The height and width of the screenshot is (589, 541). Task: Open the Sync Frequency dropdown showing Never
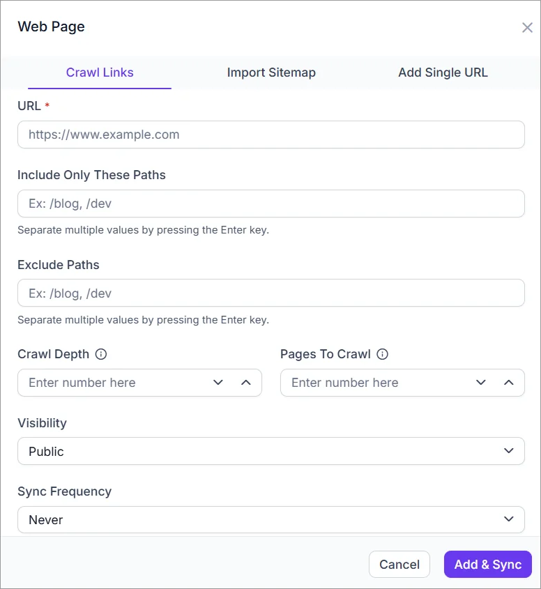pos(270,519)
